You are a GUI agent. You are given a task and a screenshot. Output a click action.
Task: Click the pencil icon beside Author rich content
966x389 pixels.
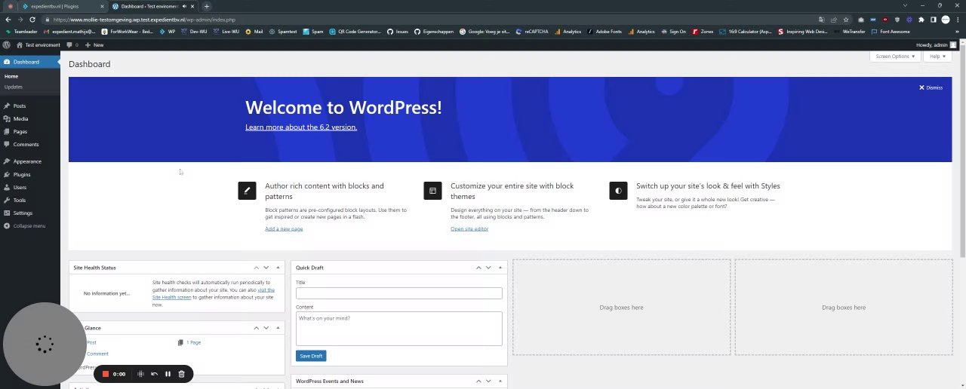247,191
